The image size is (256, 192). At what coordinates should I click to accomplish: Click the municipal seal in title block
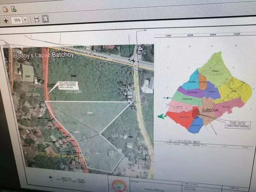pos(119,185)
